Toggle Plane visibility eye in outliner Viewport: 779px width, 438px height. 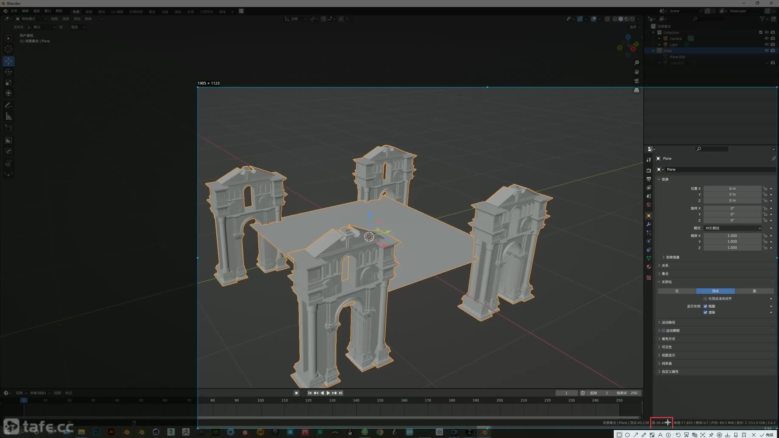pos(767,51)
